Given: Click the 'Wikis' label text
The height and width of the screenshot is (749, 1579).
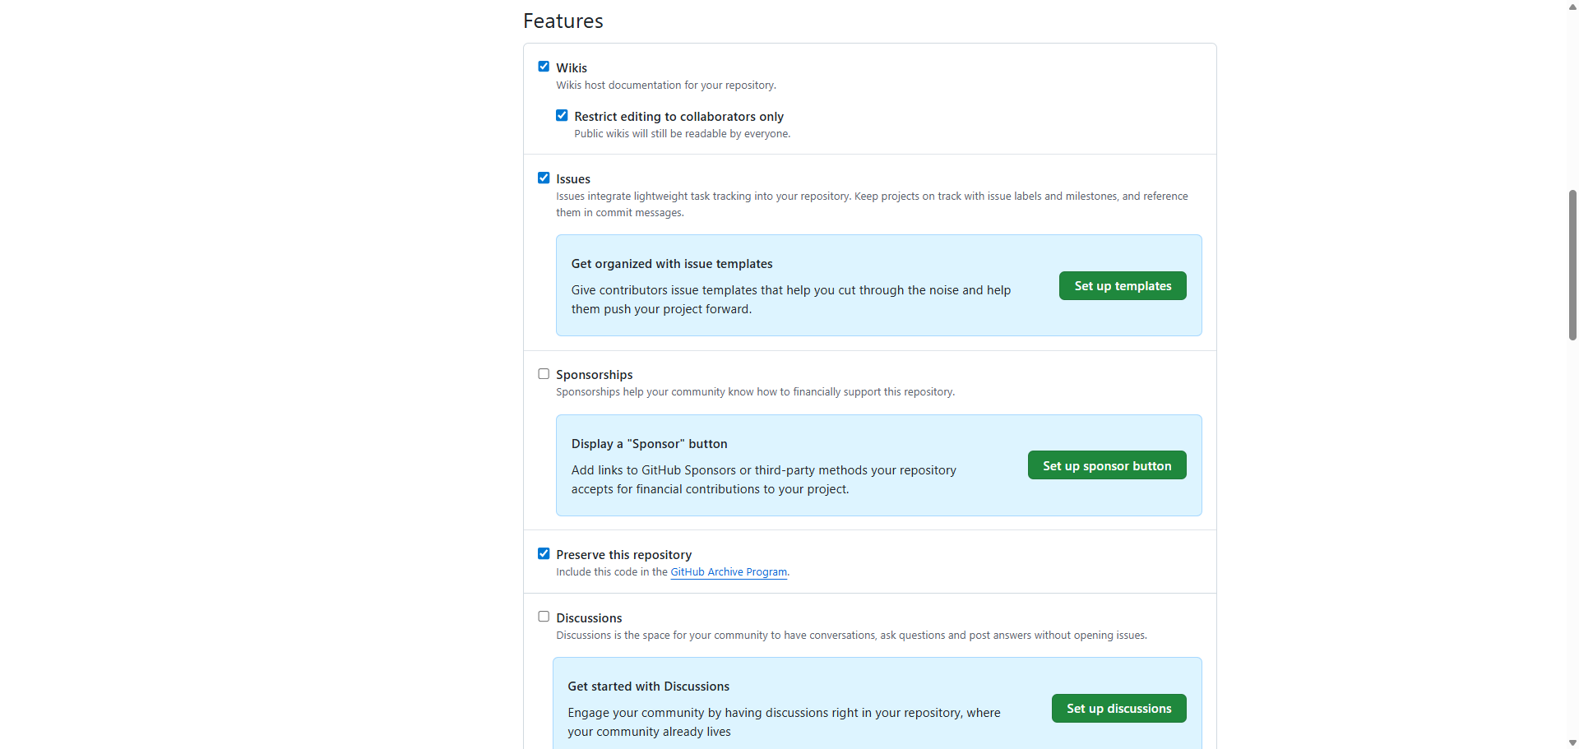Looking at the screenshot, I should (x=572, y=68).
